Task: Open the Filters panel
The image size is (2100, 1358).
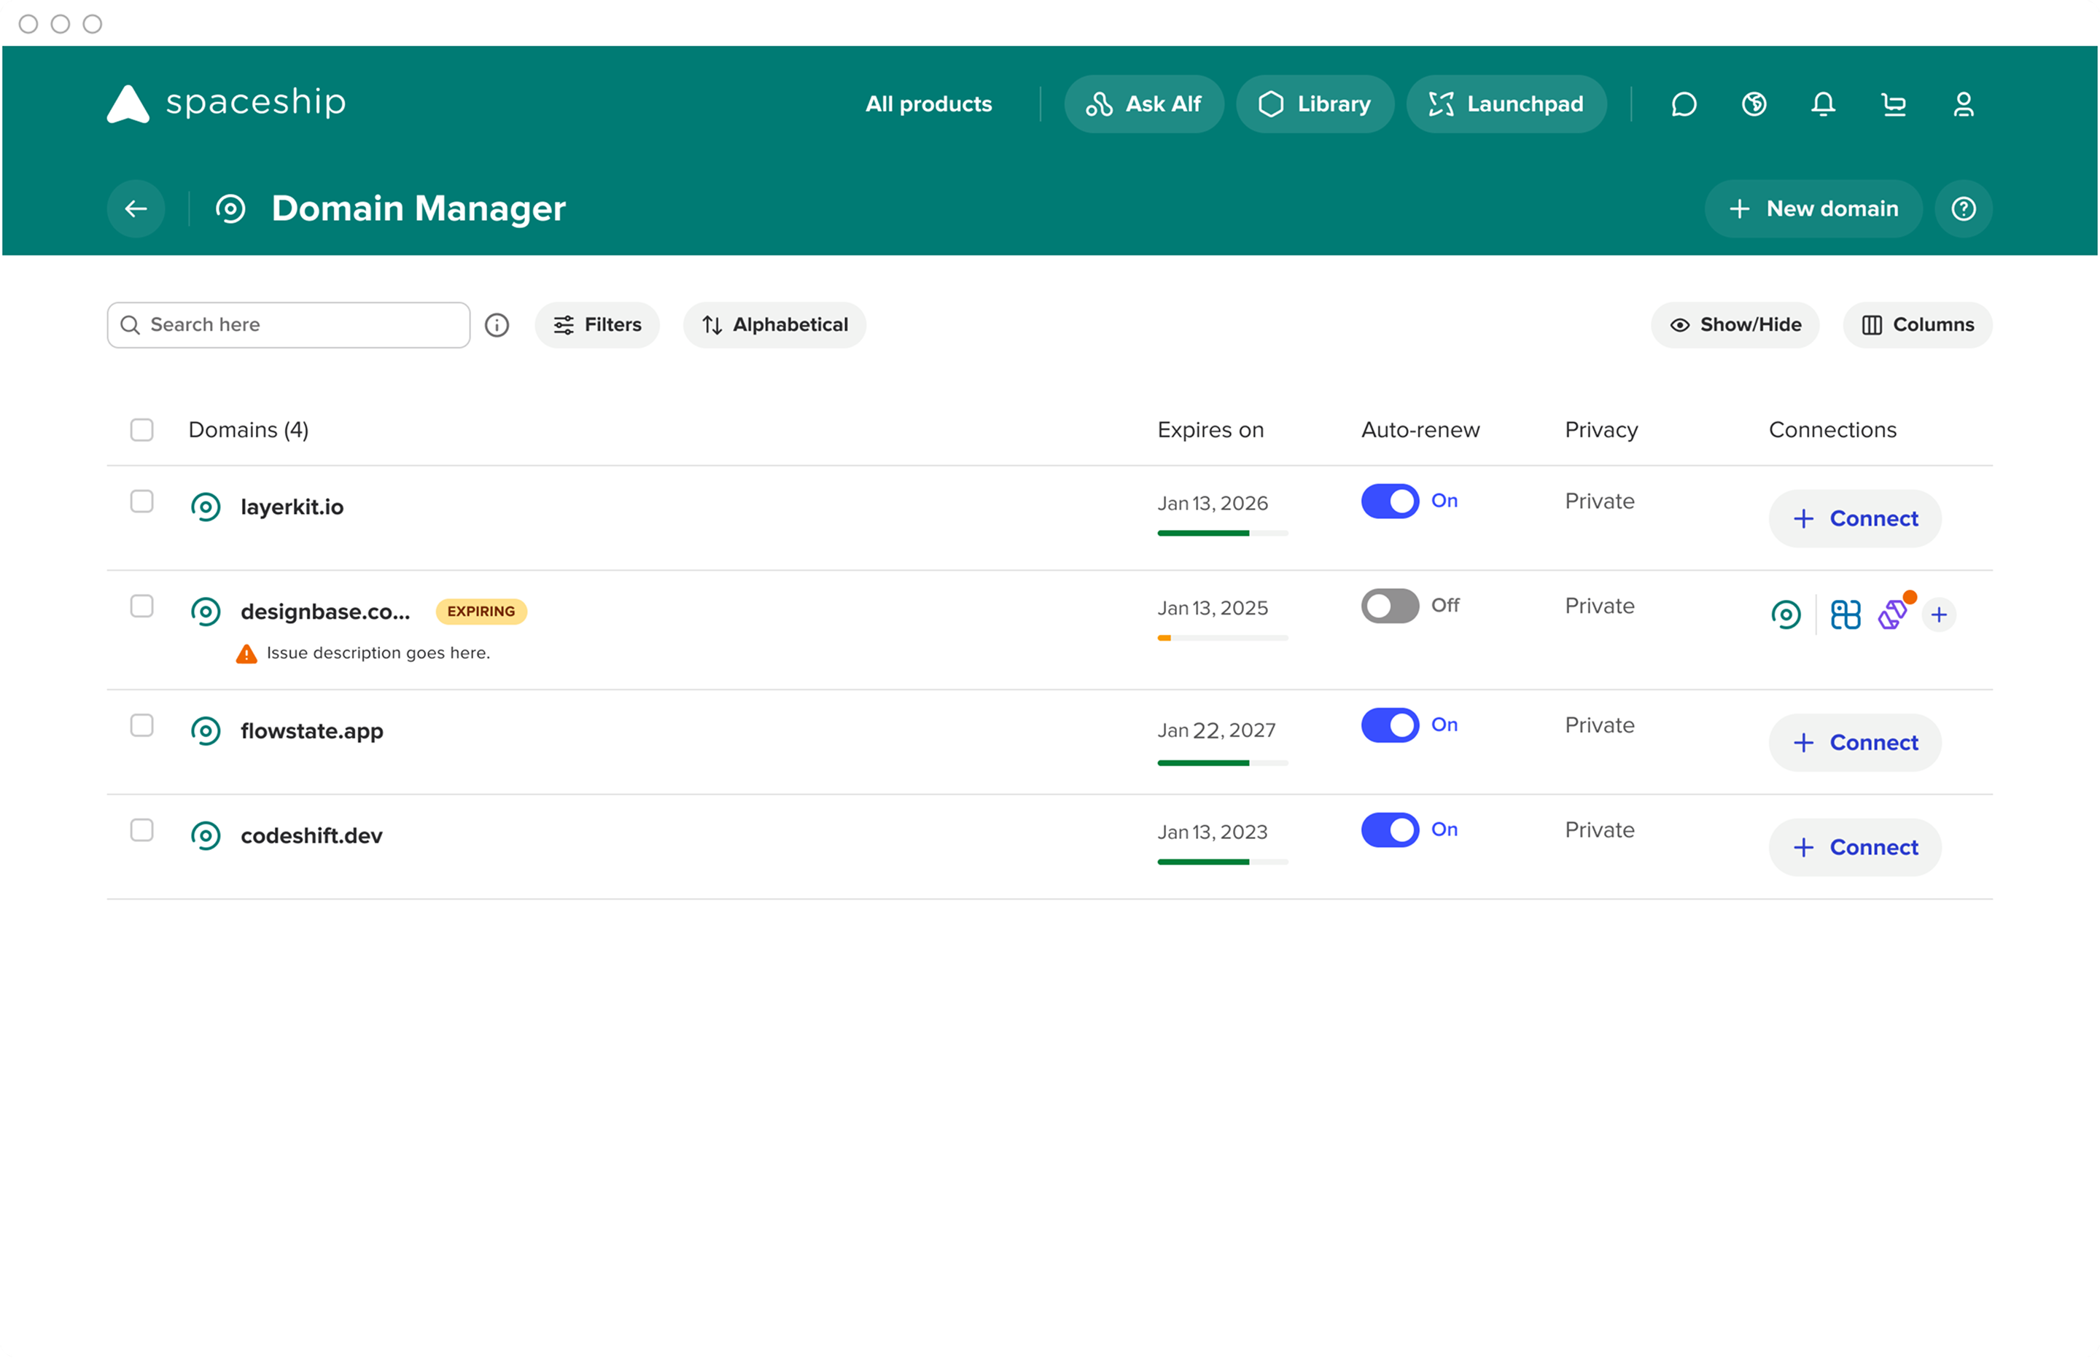Action: tap(597, 324)
